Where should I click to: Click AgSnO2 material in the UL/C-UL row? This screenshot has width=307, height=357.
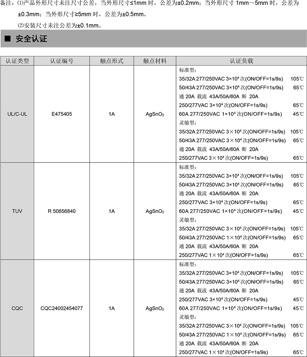point(155,114)
